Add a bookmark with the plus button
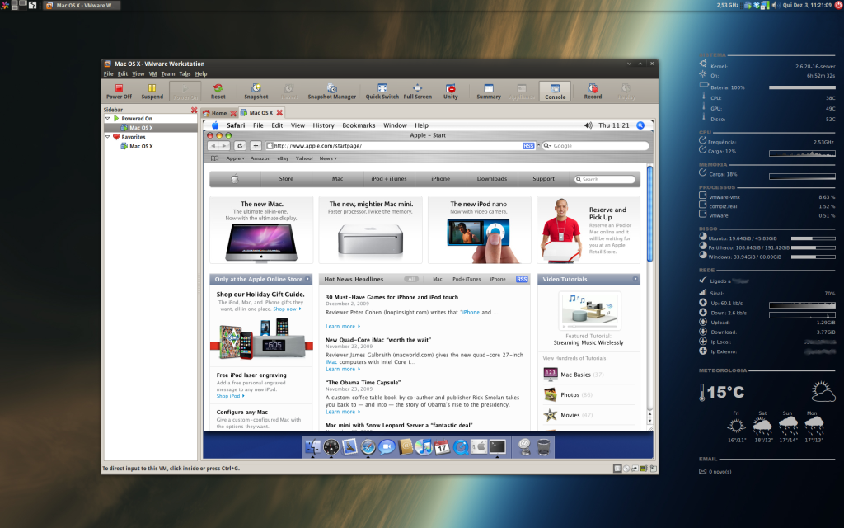844x528 pixels. pos(256,145)
